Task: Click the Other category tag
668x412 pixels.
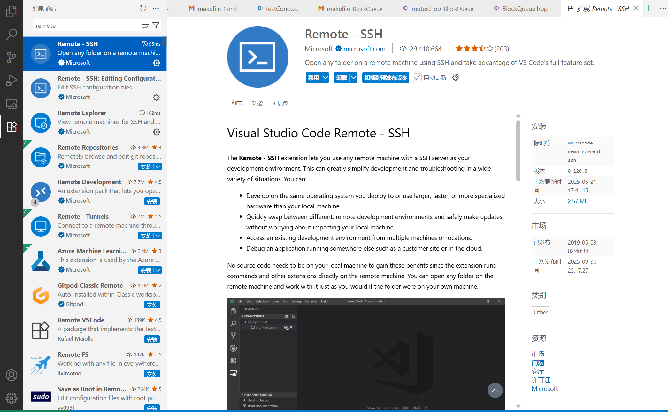Action: click(x=541, y=312)
